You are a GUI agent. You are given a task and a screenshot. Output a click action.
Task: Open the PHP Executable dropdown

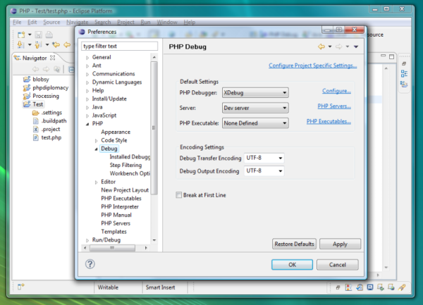[255, 123]
